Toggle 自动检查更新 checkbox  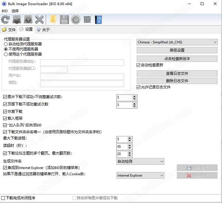[x=138, y=65]
